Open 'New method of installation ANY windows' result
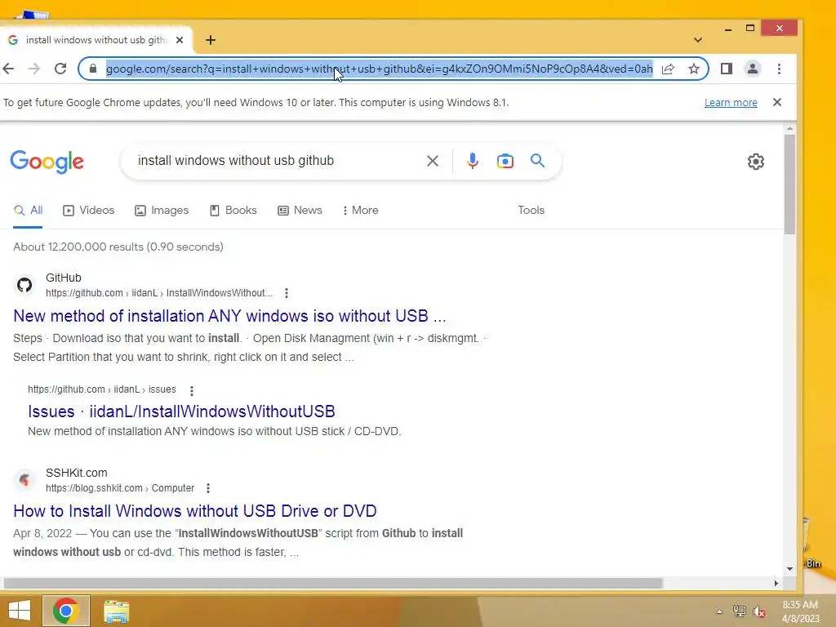The image size is (836, 627). click(229, 316)
